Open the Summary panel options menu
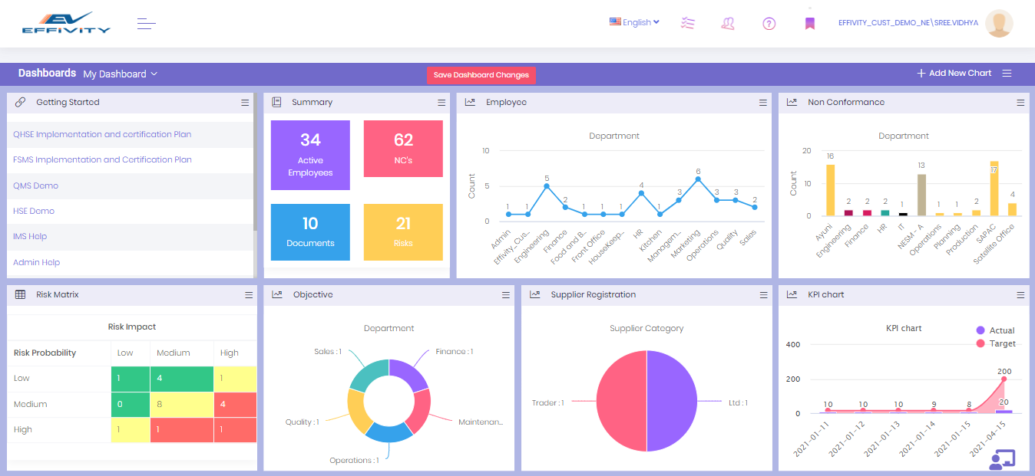Image resolution: width=1035 pixels, height=476 pixels. (441, 101)
